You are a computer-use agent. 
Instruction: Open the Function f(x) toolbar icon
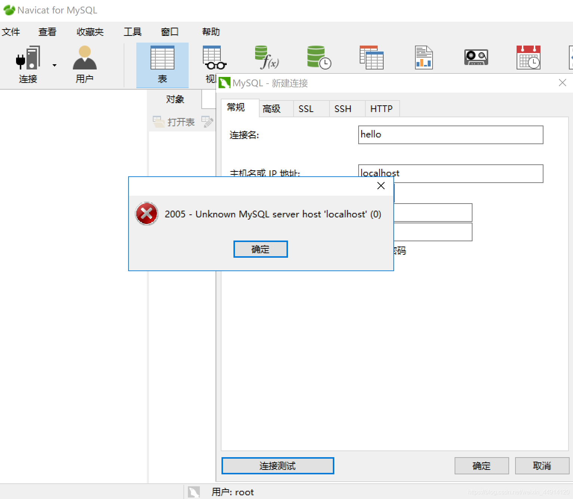pyautogui.click(x=267, y=58)
